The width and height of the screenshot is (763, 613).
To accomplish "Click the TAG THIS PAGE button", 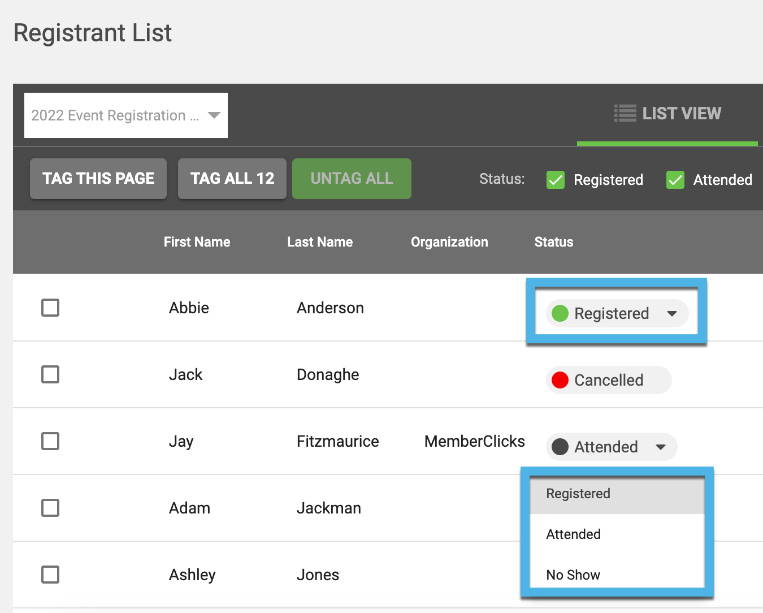I will point(98,179).
